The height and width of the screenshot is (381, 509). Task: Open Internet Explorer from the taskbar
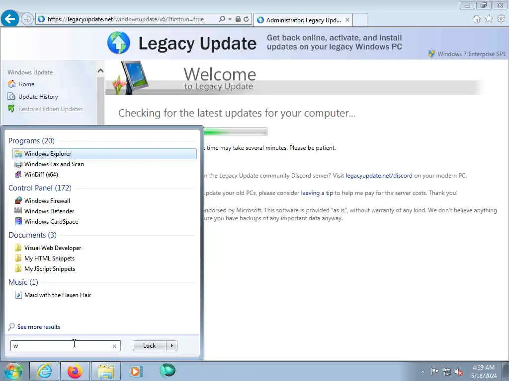click(44, 371)
